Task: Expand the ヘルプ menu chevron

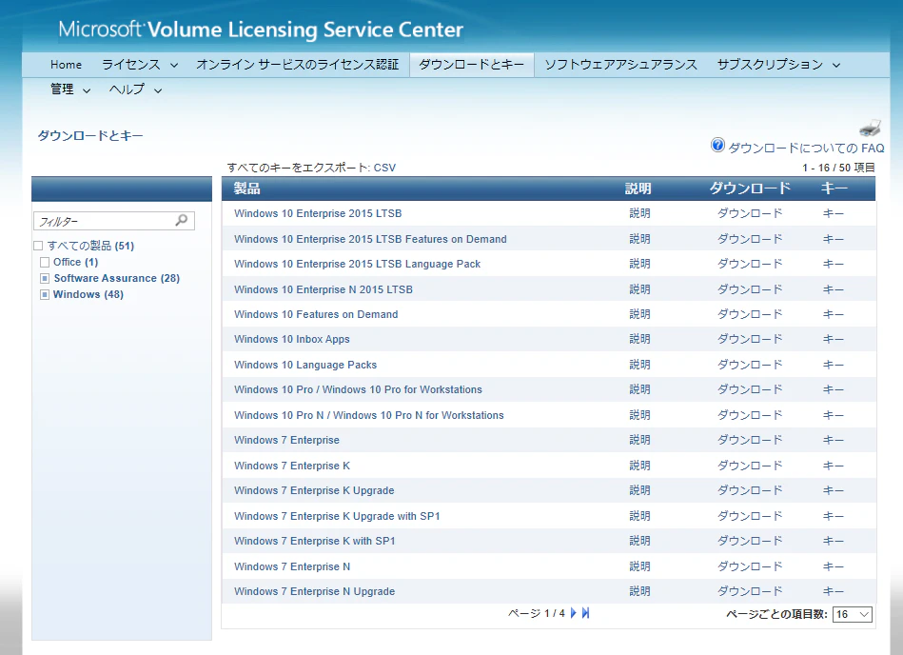Action: [x=158, y=90]
